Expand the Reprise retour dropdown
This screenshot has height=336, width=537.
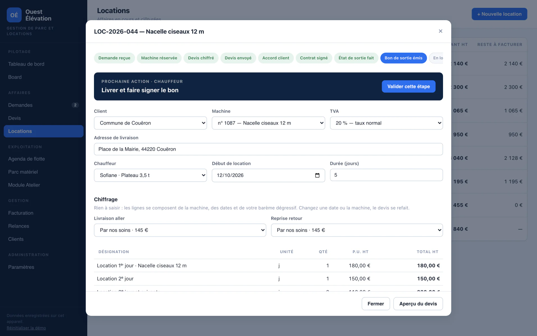(x=357, y=230)
